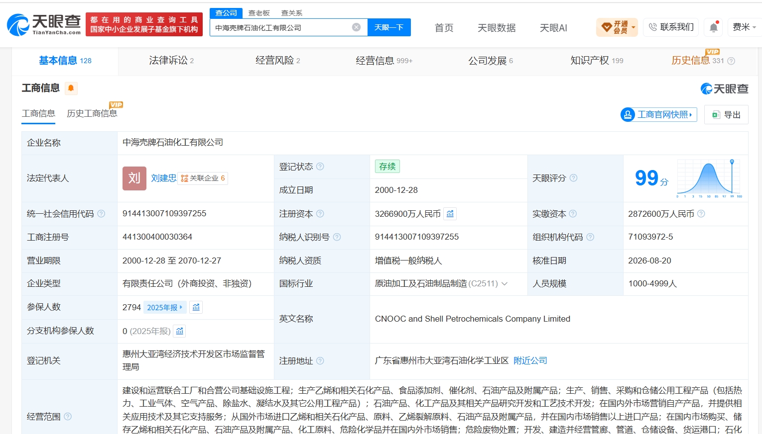Click the Excel icon on 导出
762x434 pixels.
[716, 115]
